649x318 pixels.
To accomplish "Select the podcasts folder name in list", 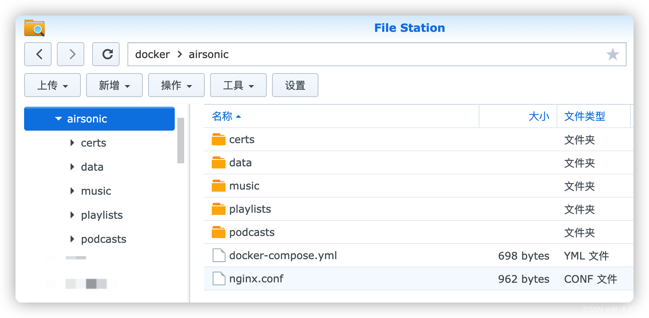I will 252,232.
